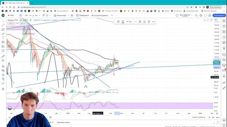The height and width of the screenshot is (127, 227).
Task: Delete selected drawing via floating toolbar trash
Action: [x=149, y=22]
